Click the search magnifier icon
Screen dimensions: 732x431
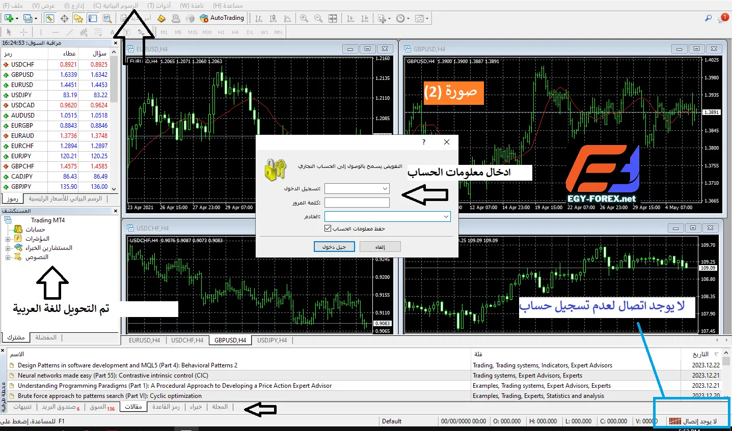708,18
